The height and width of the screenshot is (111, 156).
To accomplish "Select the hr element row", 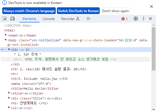I will pyautogui.click(x=14, y=74).
